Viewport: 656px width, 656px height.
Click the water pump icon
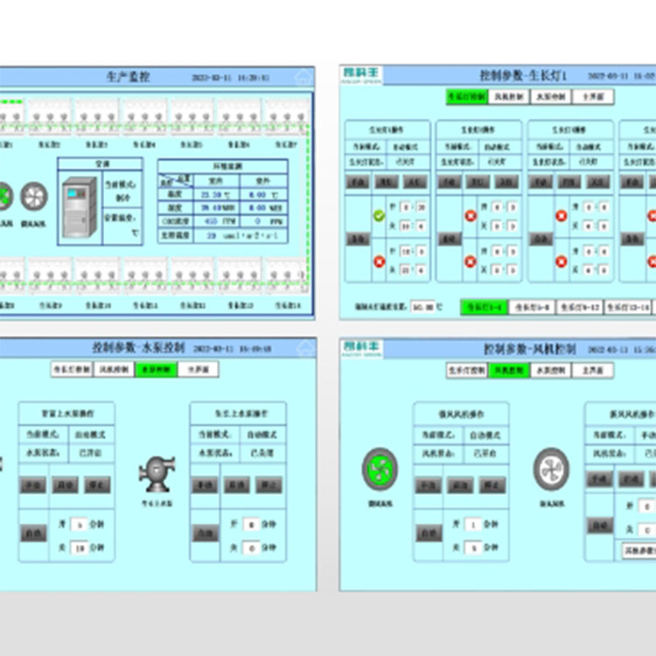tap(157, 474)
